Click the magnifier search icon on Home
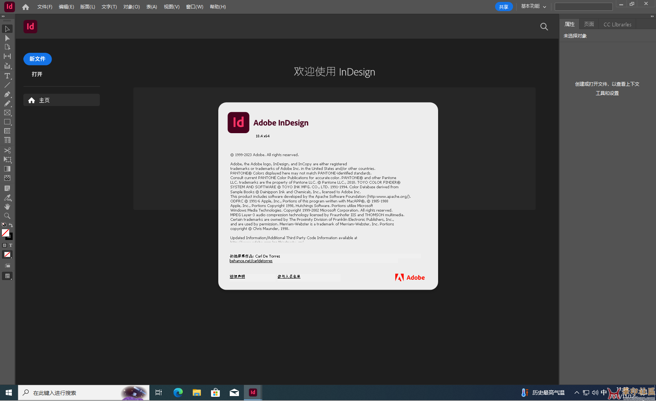Screen dimensions: 656x401 click(x=544, y=26)
